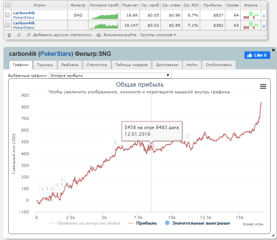277x240 pixels.
Task: Click the add other statistics icon
Action: pos(28,35)
